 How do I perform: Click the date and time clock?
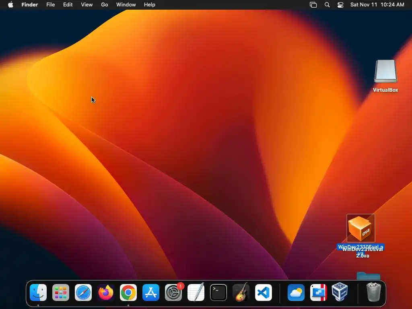point(377,5)
